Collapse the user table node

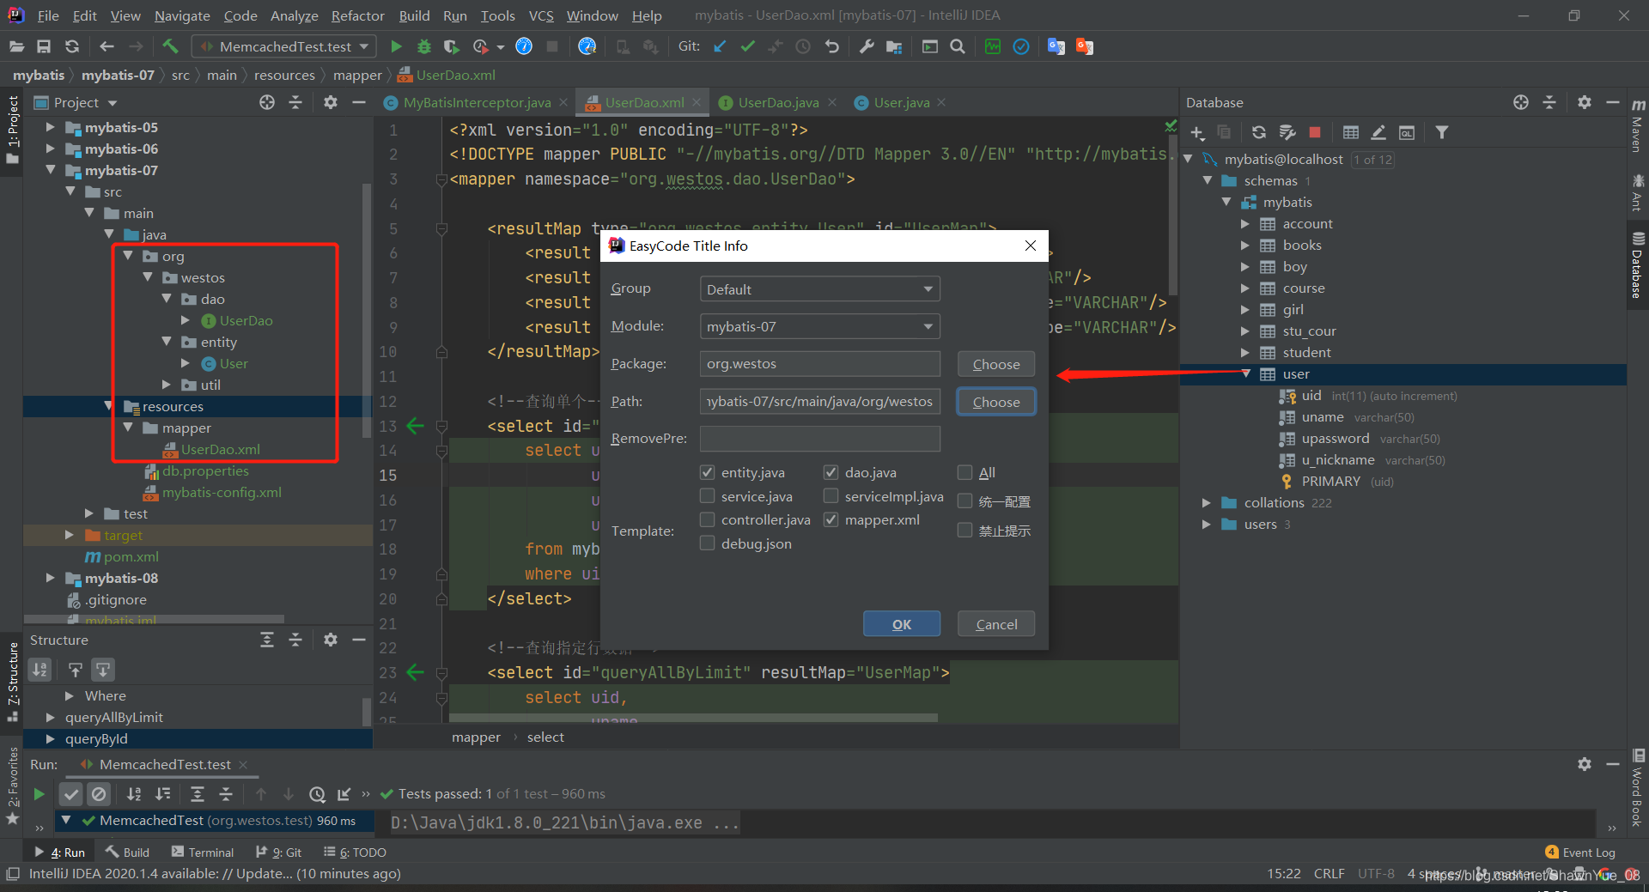point(1246,373)
